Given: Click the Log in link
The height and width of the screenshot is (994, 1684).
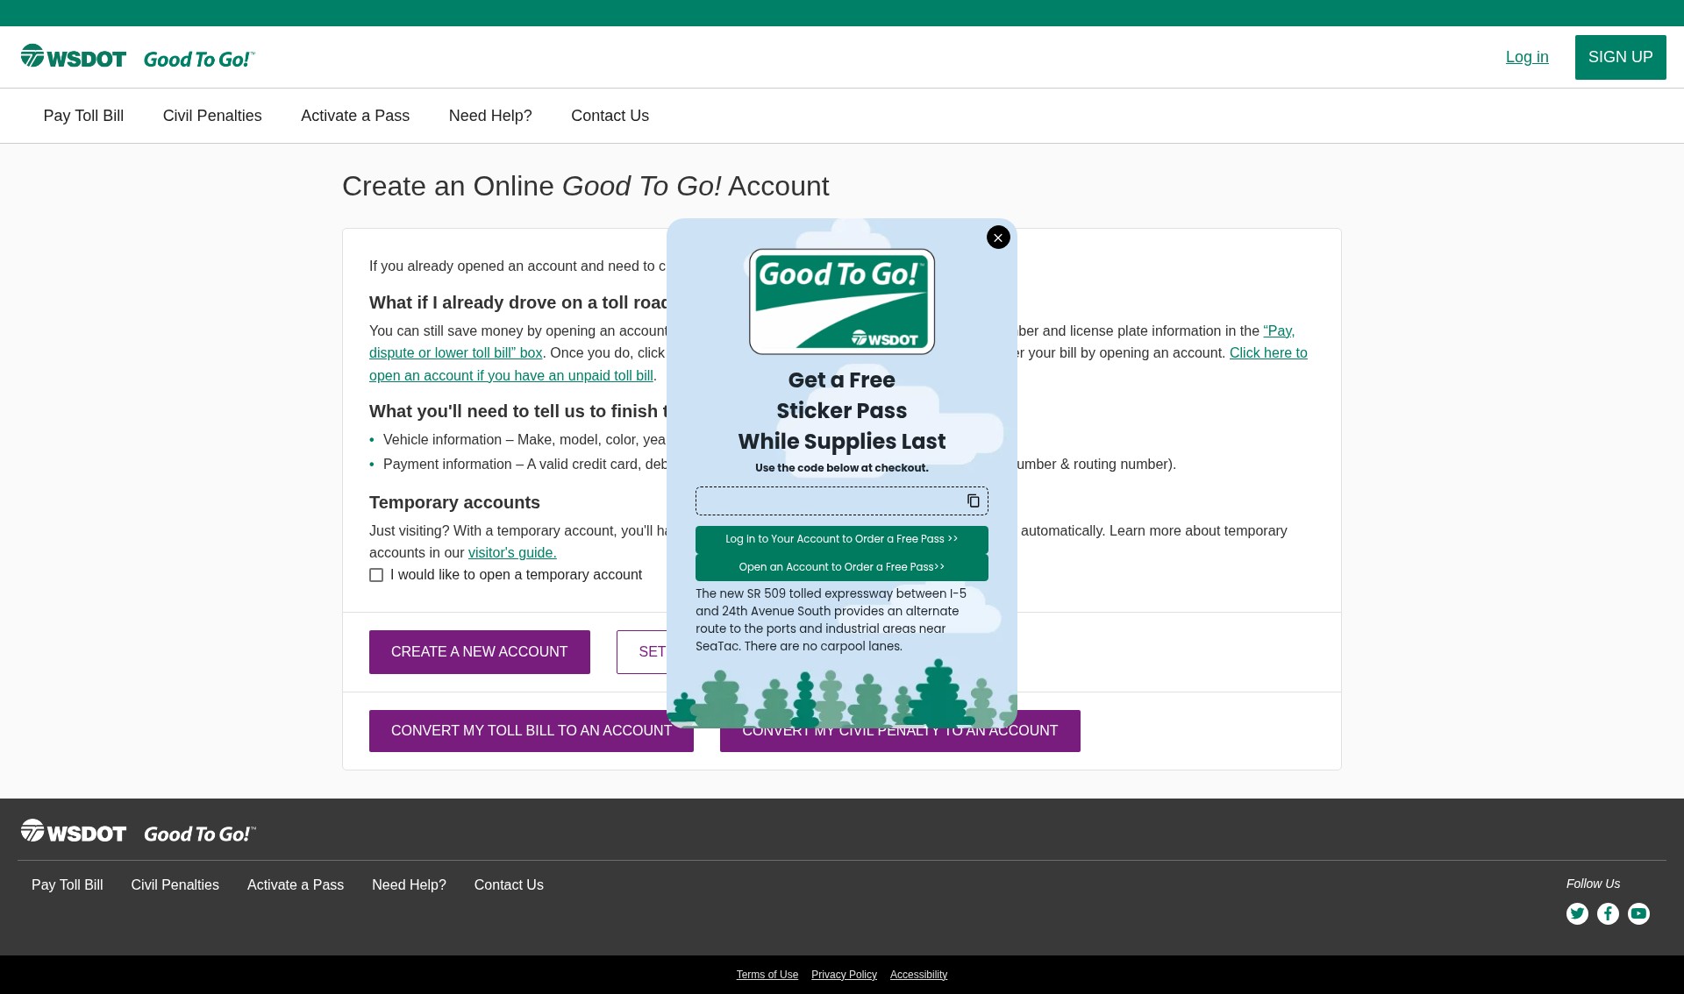Looking at the screenshot, I should tap(1527, 57).
